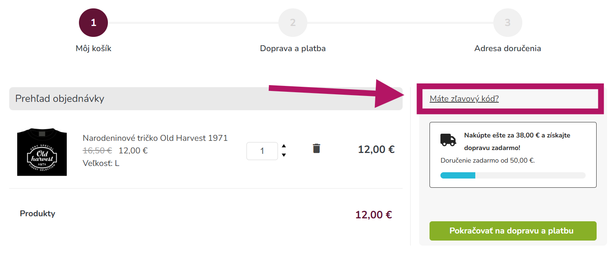
Task: Go to step 2 circle
Action: (x=293, y=23)
